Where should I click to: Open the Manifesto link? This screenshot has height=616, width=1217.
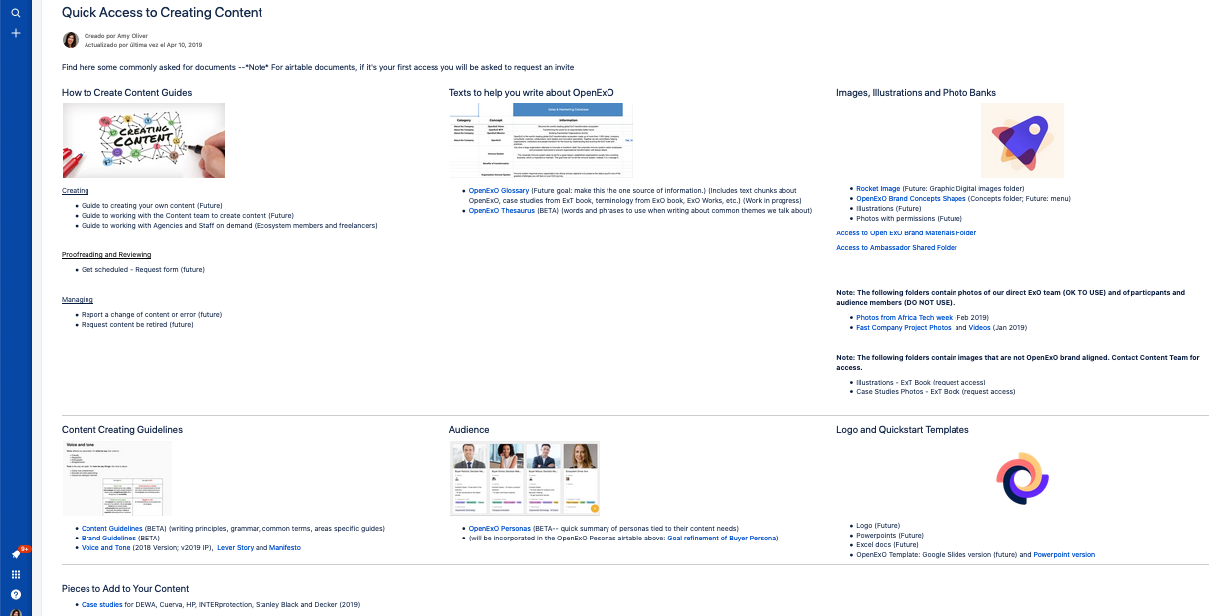point(284,547)
